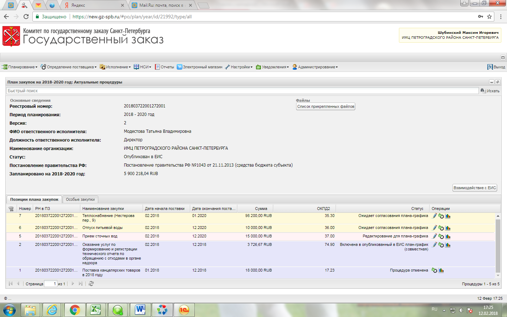Bookmark this page with the star icon
This screenshot has width=507, height=317.
(x=489, y=17)
